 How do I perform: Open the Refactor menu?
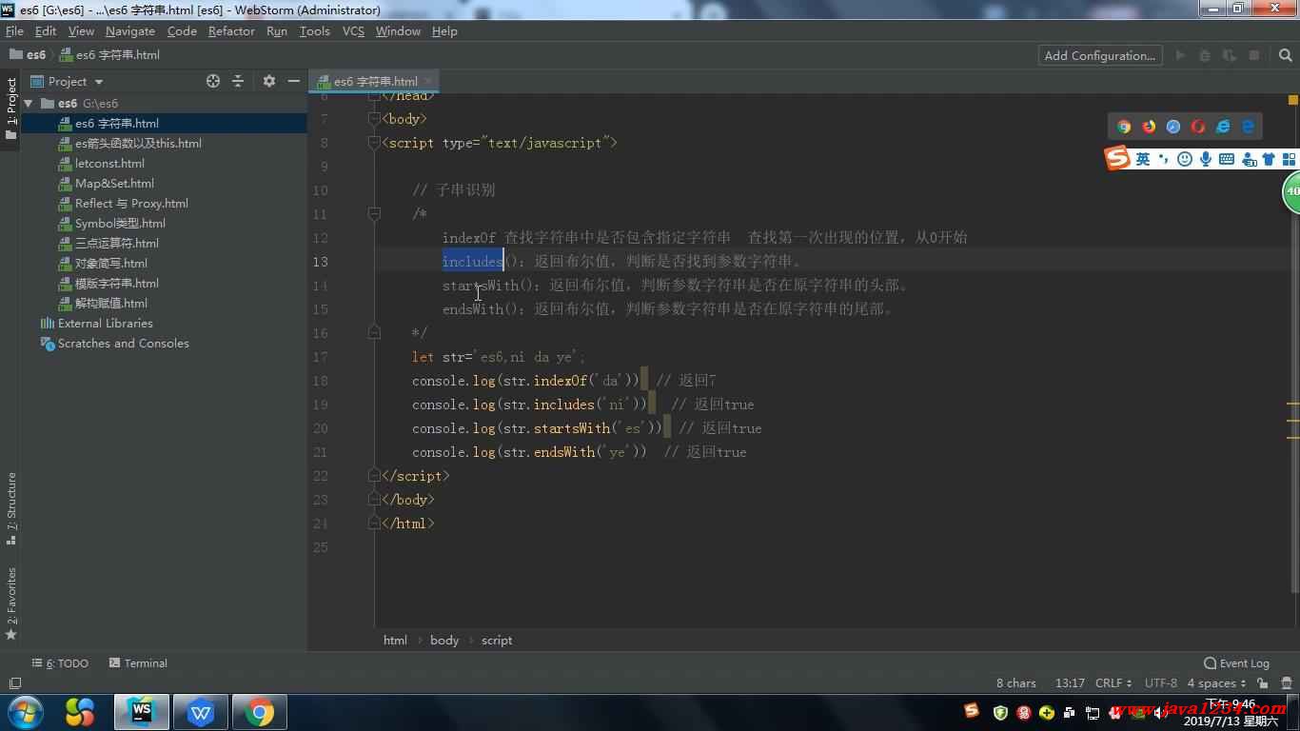point(231,31)
